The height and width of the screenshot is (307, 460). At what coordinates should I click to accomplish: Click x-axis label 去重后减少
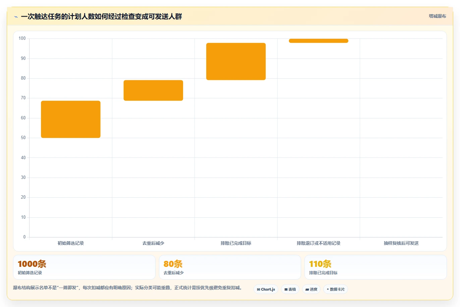[x=153, y=243]
